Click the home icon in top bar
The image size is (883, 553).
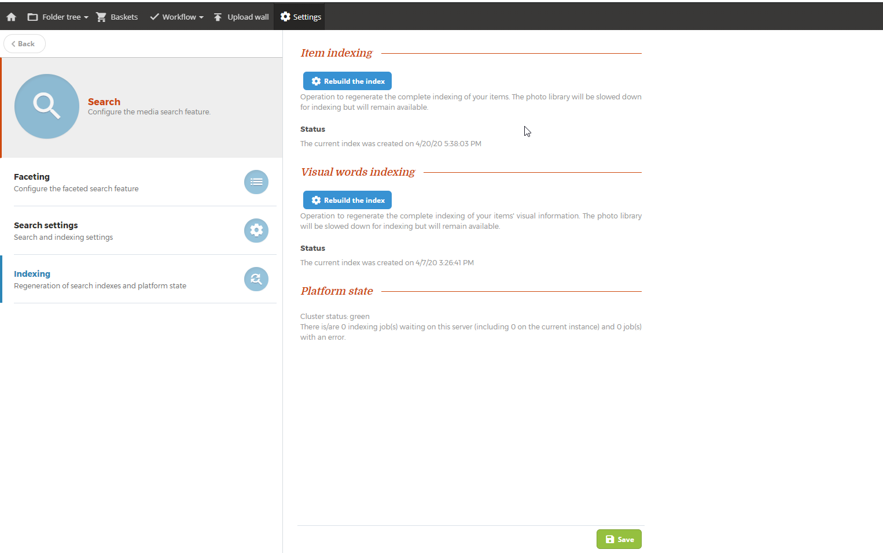pos(11,17)
